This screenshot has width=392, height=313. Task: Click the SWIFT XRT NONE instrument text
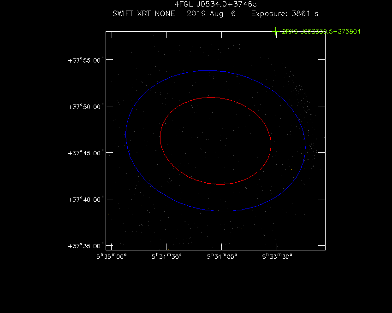[144, 13]
